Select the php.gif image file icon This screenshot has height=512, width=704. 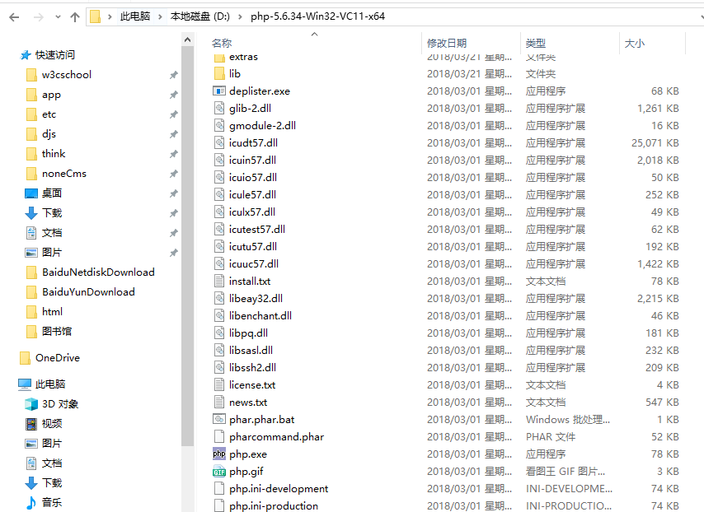[219, 471]
